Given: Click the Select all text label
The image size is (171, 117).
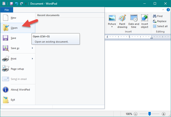Looking at the screenshot, I should (162, 26).
